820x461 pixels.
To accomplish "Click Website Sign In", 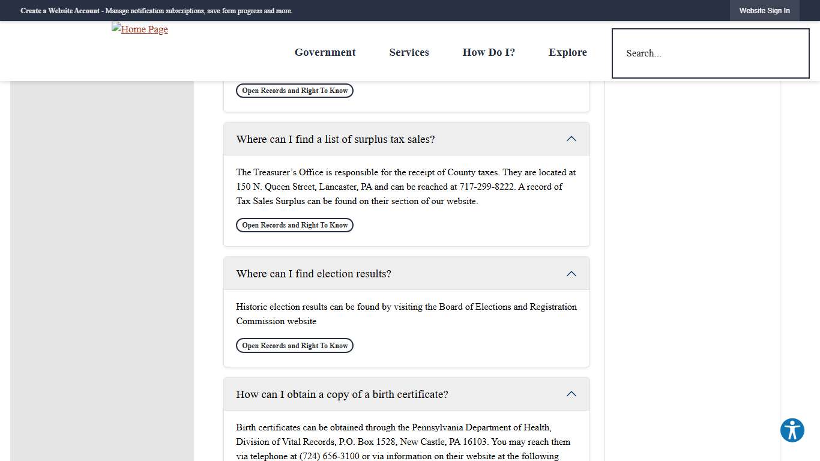I will tap(765, 10).
